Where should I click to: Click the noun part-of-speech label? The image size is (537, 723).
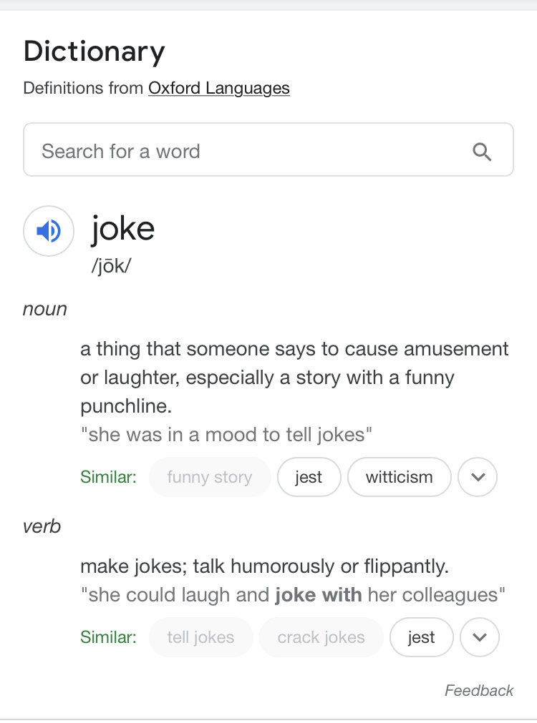[x=45, y=309]
